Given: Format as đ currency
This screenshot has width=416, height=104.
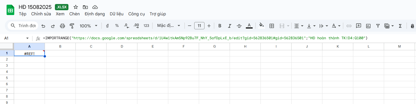Looking at the screenshot, I should [107, 26].
